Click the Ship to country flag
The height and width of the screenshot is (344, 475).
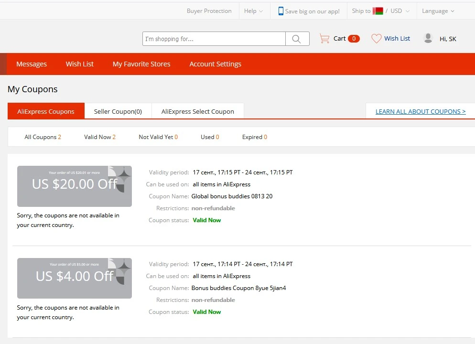pyautogui.click(x=378, y=11)
